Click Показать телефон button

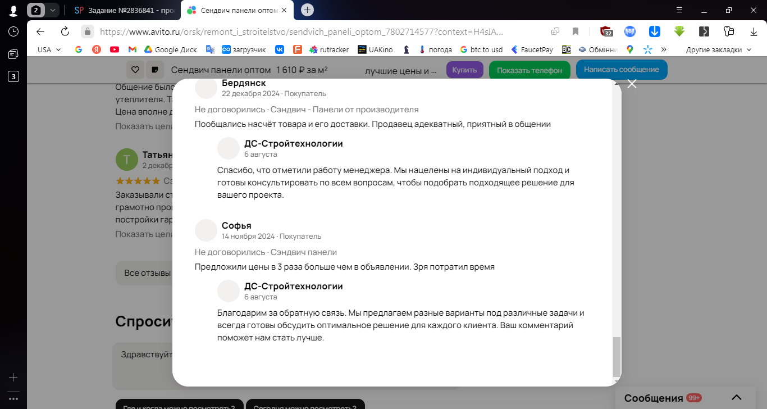click(x=529, y=70)
